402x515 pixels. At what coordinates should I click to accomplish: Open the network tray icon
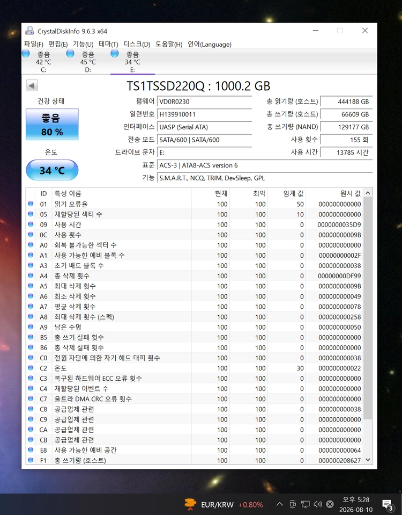click(x=306, y=504)
